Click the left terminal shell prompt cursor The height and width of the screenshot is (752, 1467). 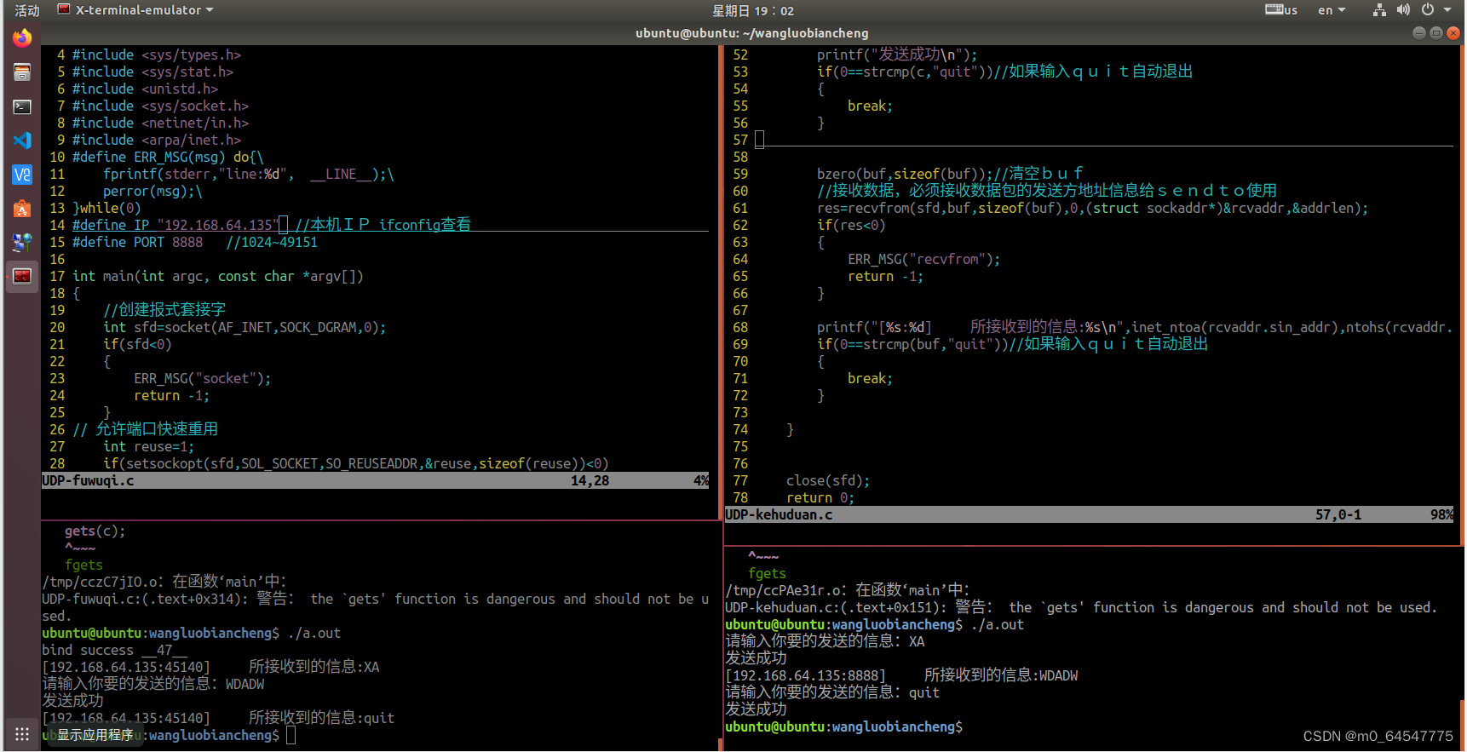click(291, 735)
